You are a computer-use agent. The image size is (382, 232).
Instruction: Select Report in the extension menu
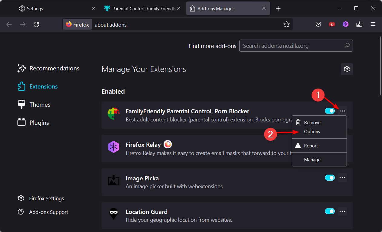pos(319,146)
